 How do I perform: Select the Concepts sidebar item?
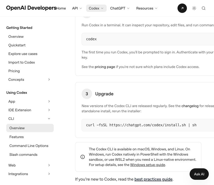point(16,79)
